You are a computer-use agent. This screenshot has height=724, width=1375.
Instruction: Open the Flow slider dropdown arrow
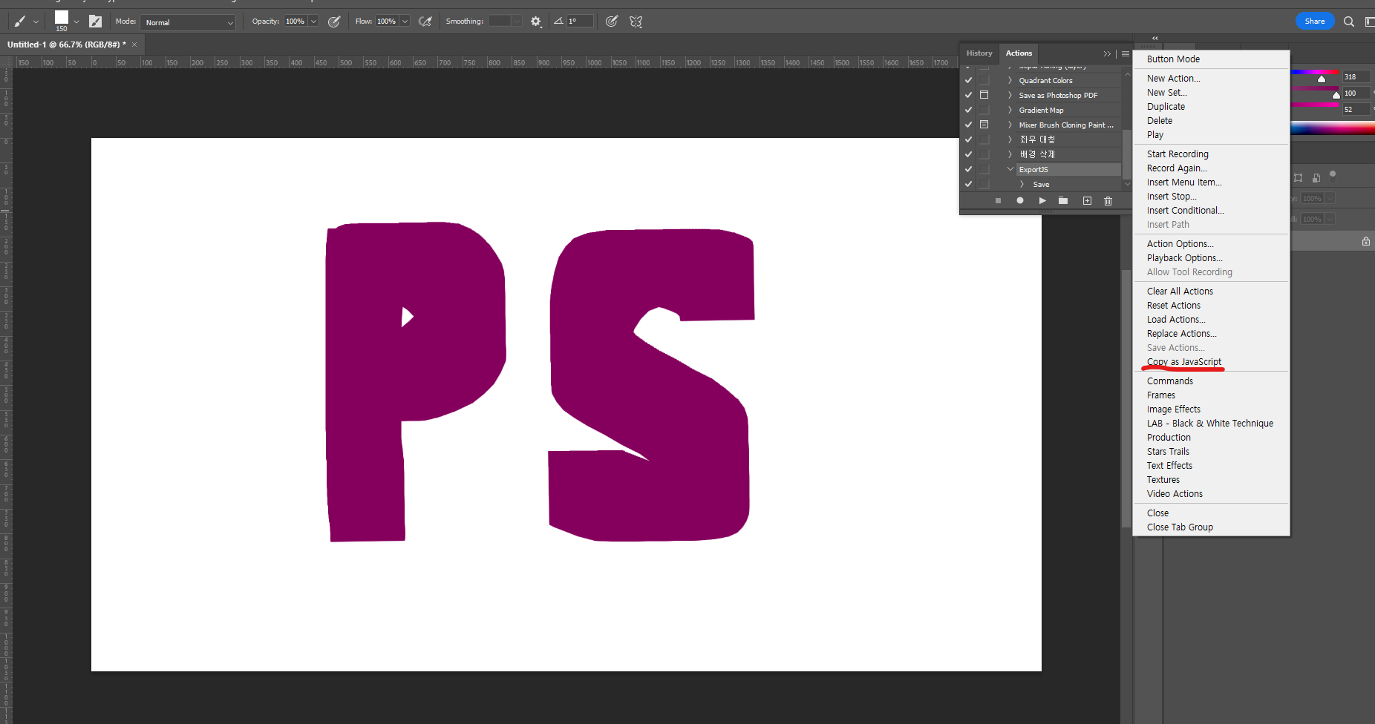405,22
